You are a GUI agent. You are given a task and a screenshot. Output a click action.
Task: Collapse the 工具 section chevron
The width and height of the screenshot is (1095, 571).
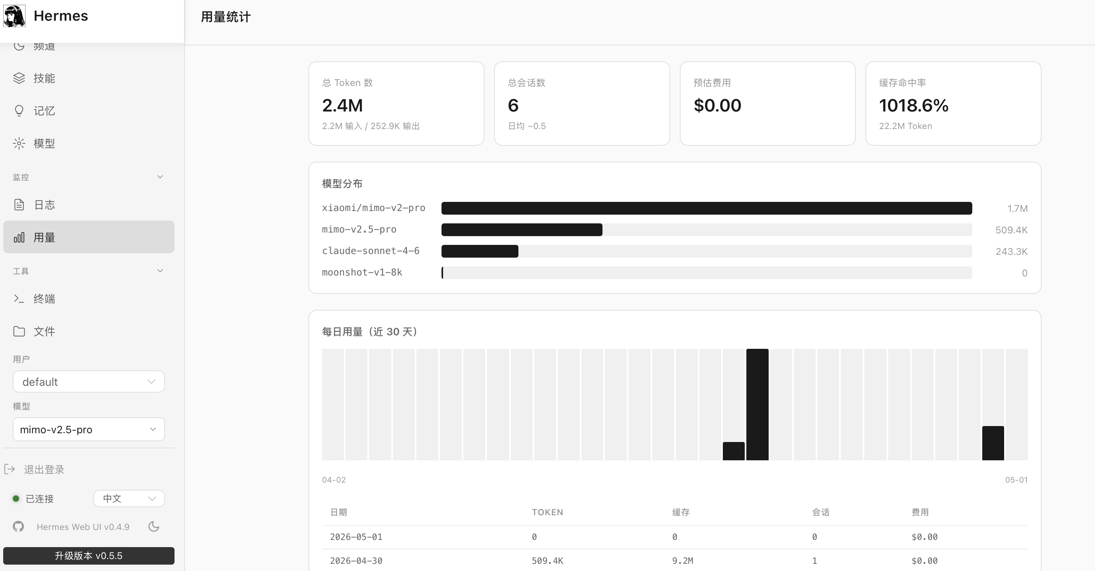click(x=160, y=271)
